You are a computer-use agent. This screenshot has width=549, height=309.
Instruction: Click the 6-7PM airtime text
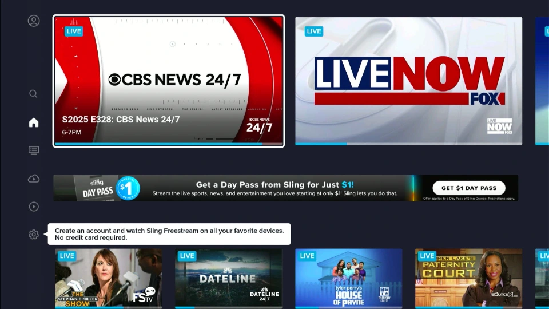pos(71,132)
